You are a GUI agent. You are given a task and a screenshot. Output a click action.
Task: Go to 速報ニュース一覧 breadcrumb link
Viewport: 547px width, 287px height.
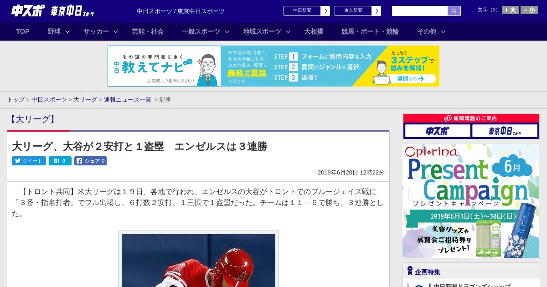128,99
